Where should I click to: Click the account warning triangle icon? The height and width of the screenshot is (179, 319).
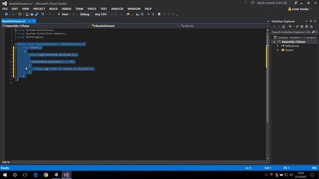point(290,9)
